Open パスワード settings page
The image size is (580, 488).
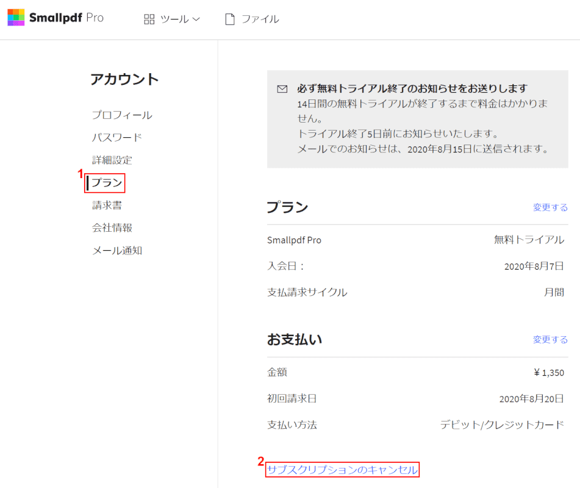coord(117,138)
